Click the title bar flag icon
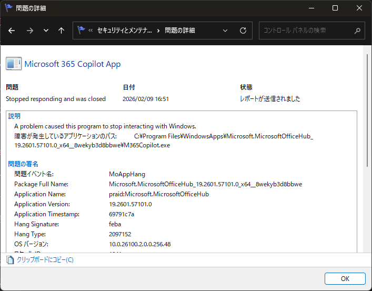This screenshot has height=291, width=372. pos(8,8)
